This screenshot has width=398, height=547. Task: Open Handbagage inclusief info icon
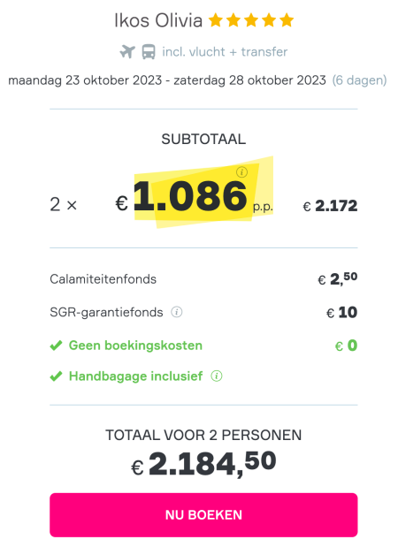pyautogui.click(x=217, y=376)
